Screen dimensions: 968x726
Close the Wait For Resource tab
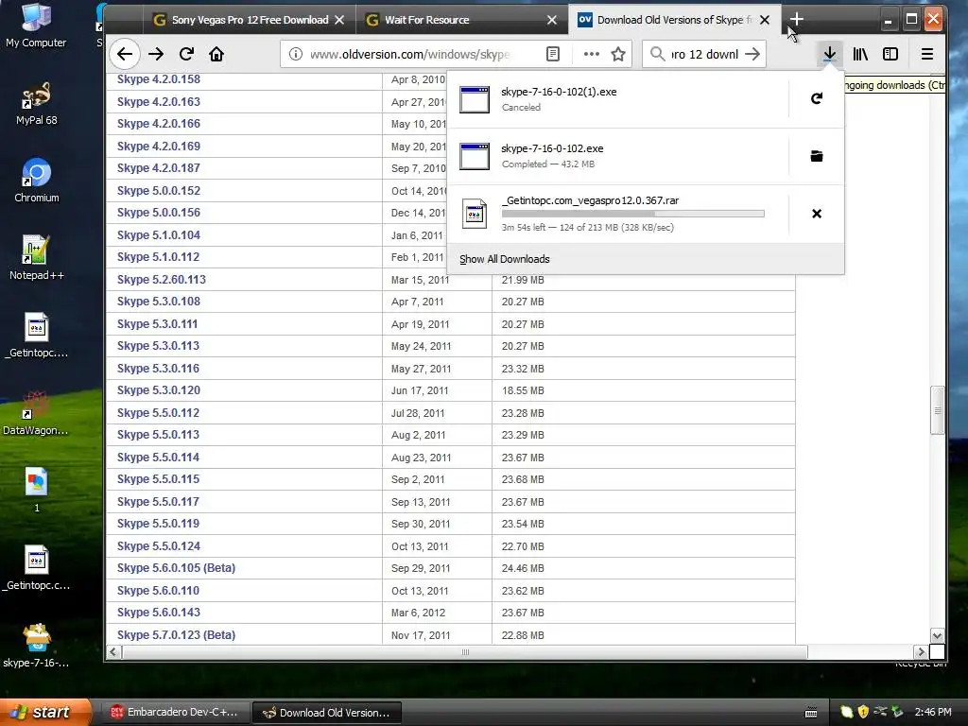552,20
